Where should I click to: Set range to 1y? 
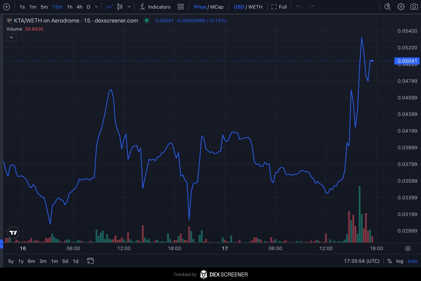[21, 261]
